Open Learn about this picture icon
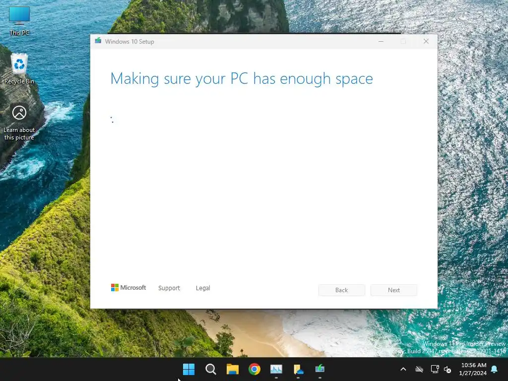This screenshot has width=508, height=381. (x=19, y=123)
